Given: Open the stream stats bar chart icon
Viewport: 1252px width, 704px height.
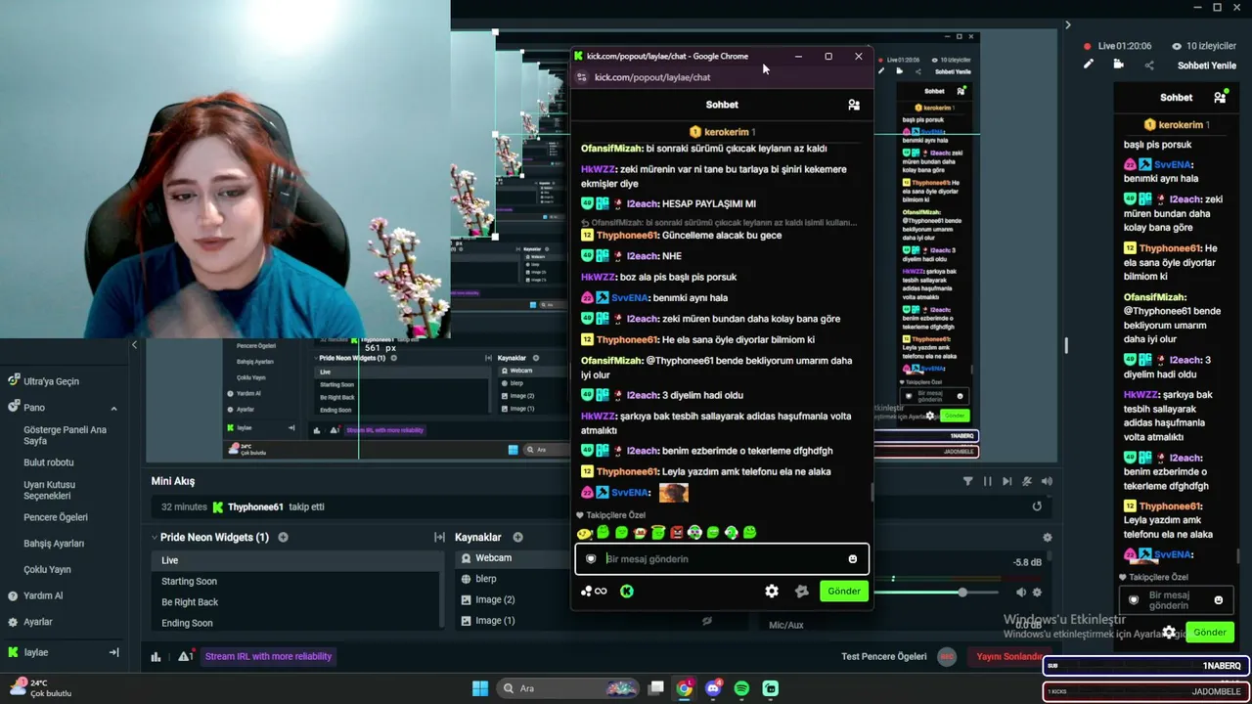Looking at the screenshot, I should tap(156, 657).
